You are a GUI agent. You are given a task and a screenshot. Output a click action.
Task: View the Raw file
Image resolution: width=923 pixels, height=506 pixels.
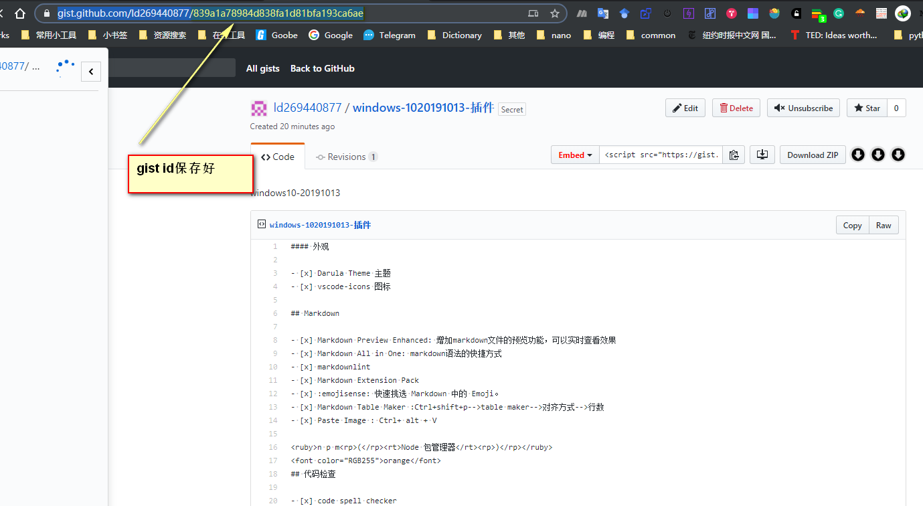(884, 225)
